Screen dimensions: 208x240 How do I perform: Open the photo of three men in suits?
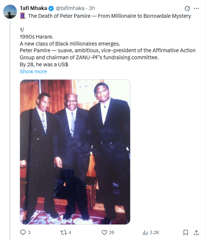click(75, 152)
